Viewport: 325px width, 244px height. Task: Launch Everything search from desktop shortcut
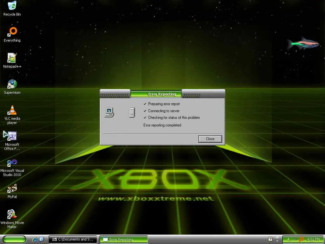12,34
